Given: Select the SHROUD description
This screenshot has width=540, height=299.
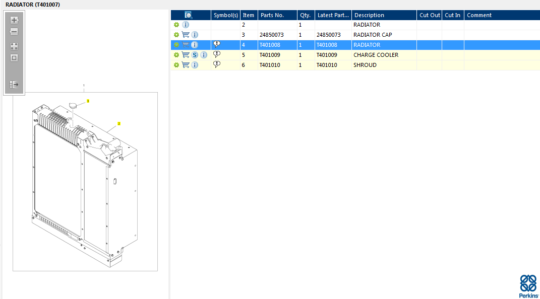Looking at the screenshot, I should click(365, 65).
